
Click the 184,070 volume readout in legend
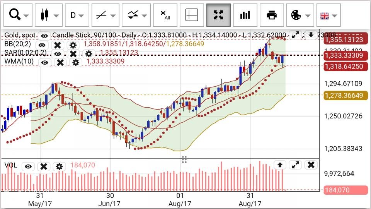(x=83, y=165)
